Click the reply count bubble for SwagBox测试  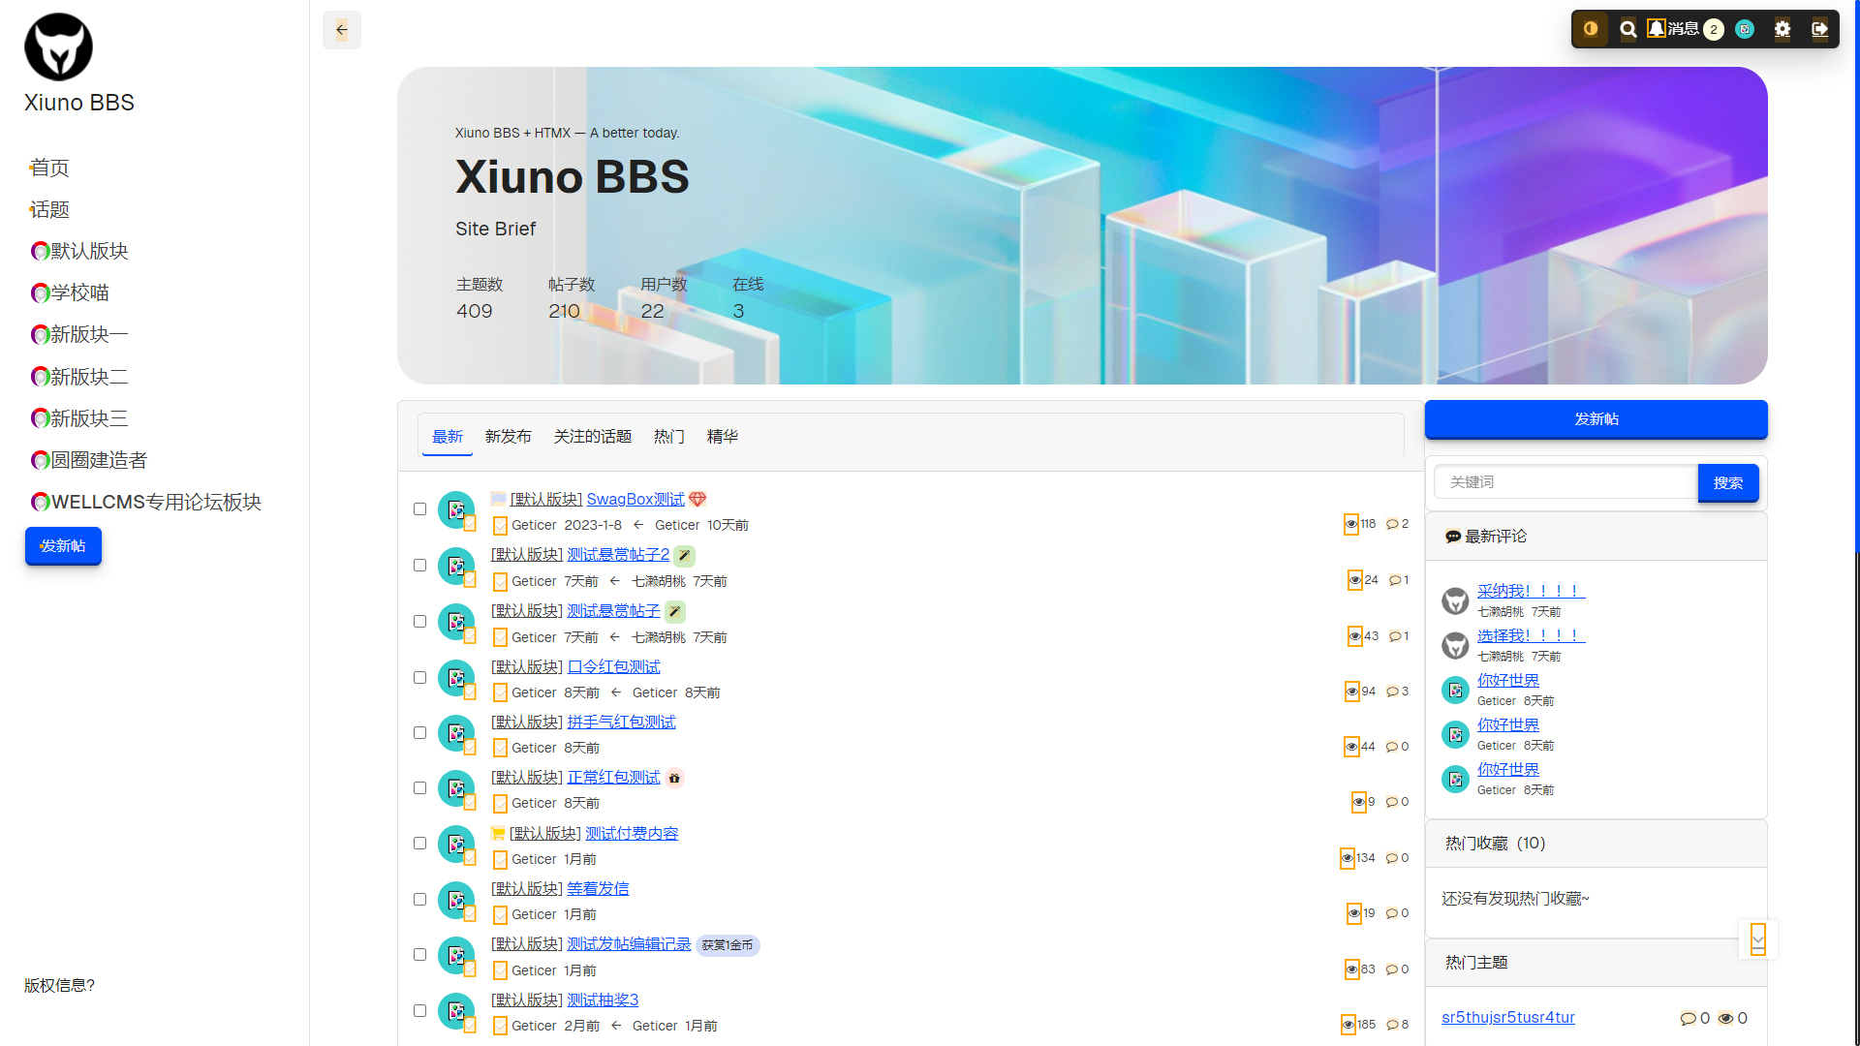point(1392,524)
